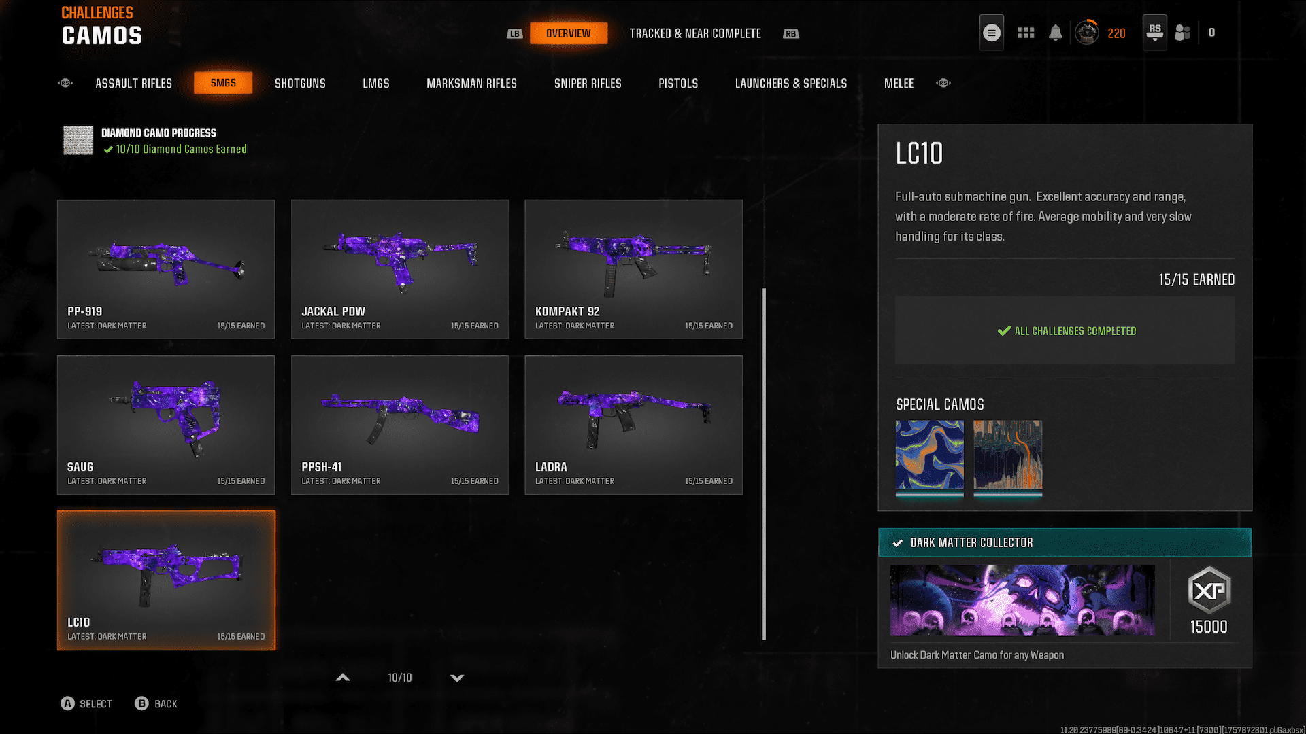Click the weapon list vertical scrollbar
The height and width of the screenshot is (734, 1306).
point(764,464)
